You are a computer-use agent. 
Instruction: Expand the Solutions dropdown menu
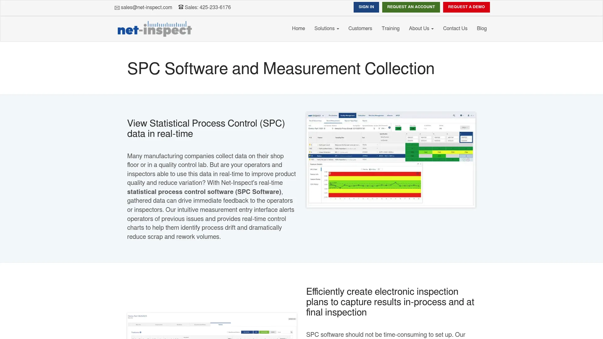(x=327, y=29)
